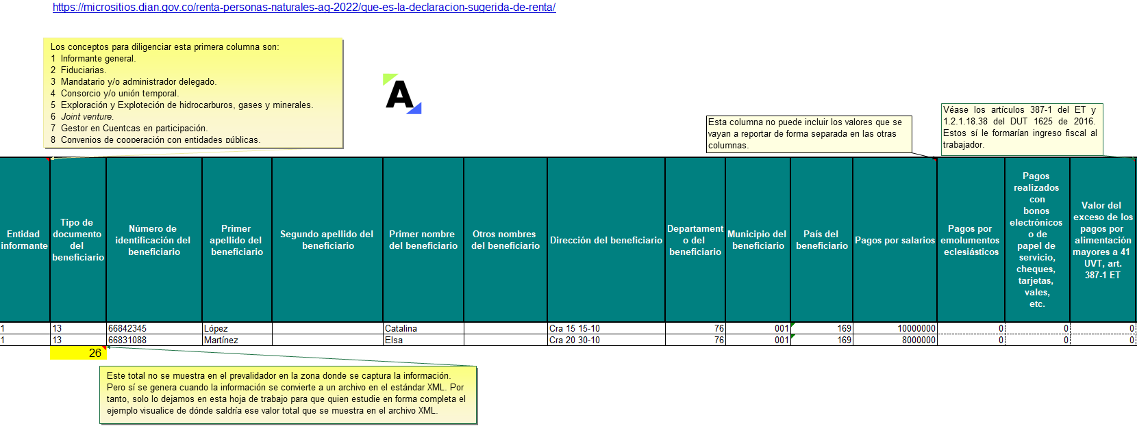Select document type 13 in López row
The width and height of the screenshot is (1137, 428).
click(78, 328)
